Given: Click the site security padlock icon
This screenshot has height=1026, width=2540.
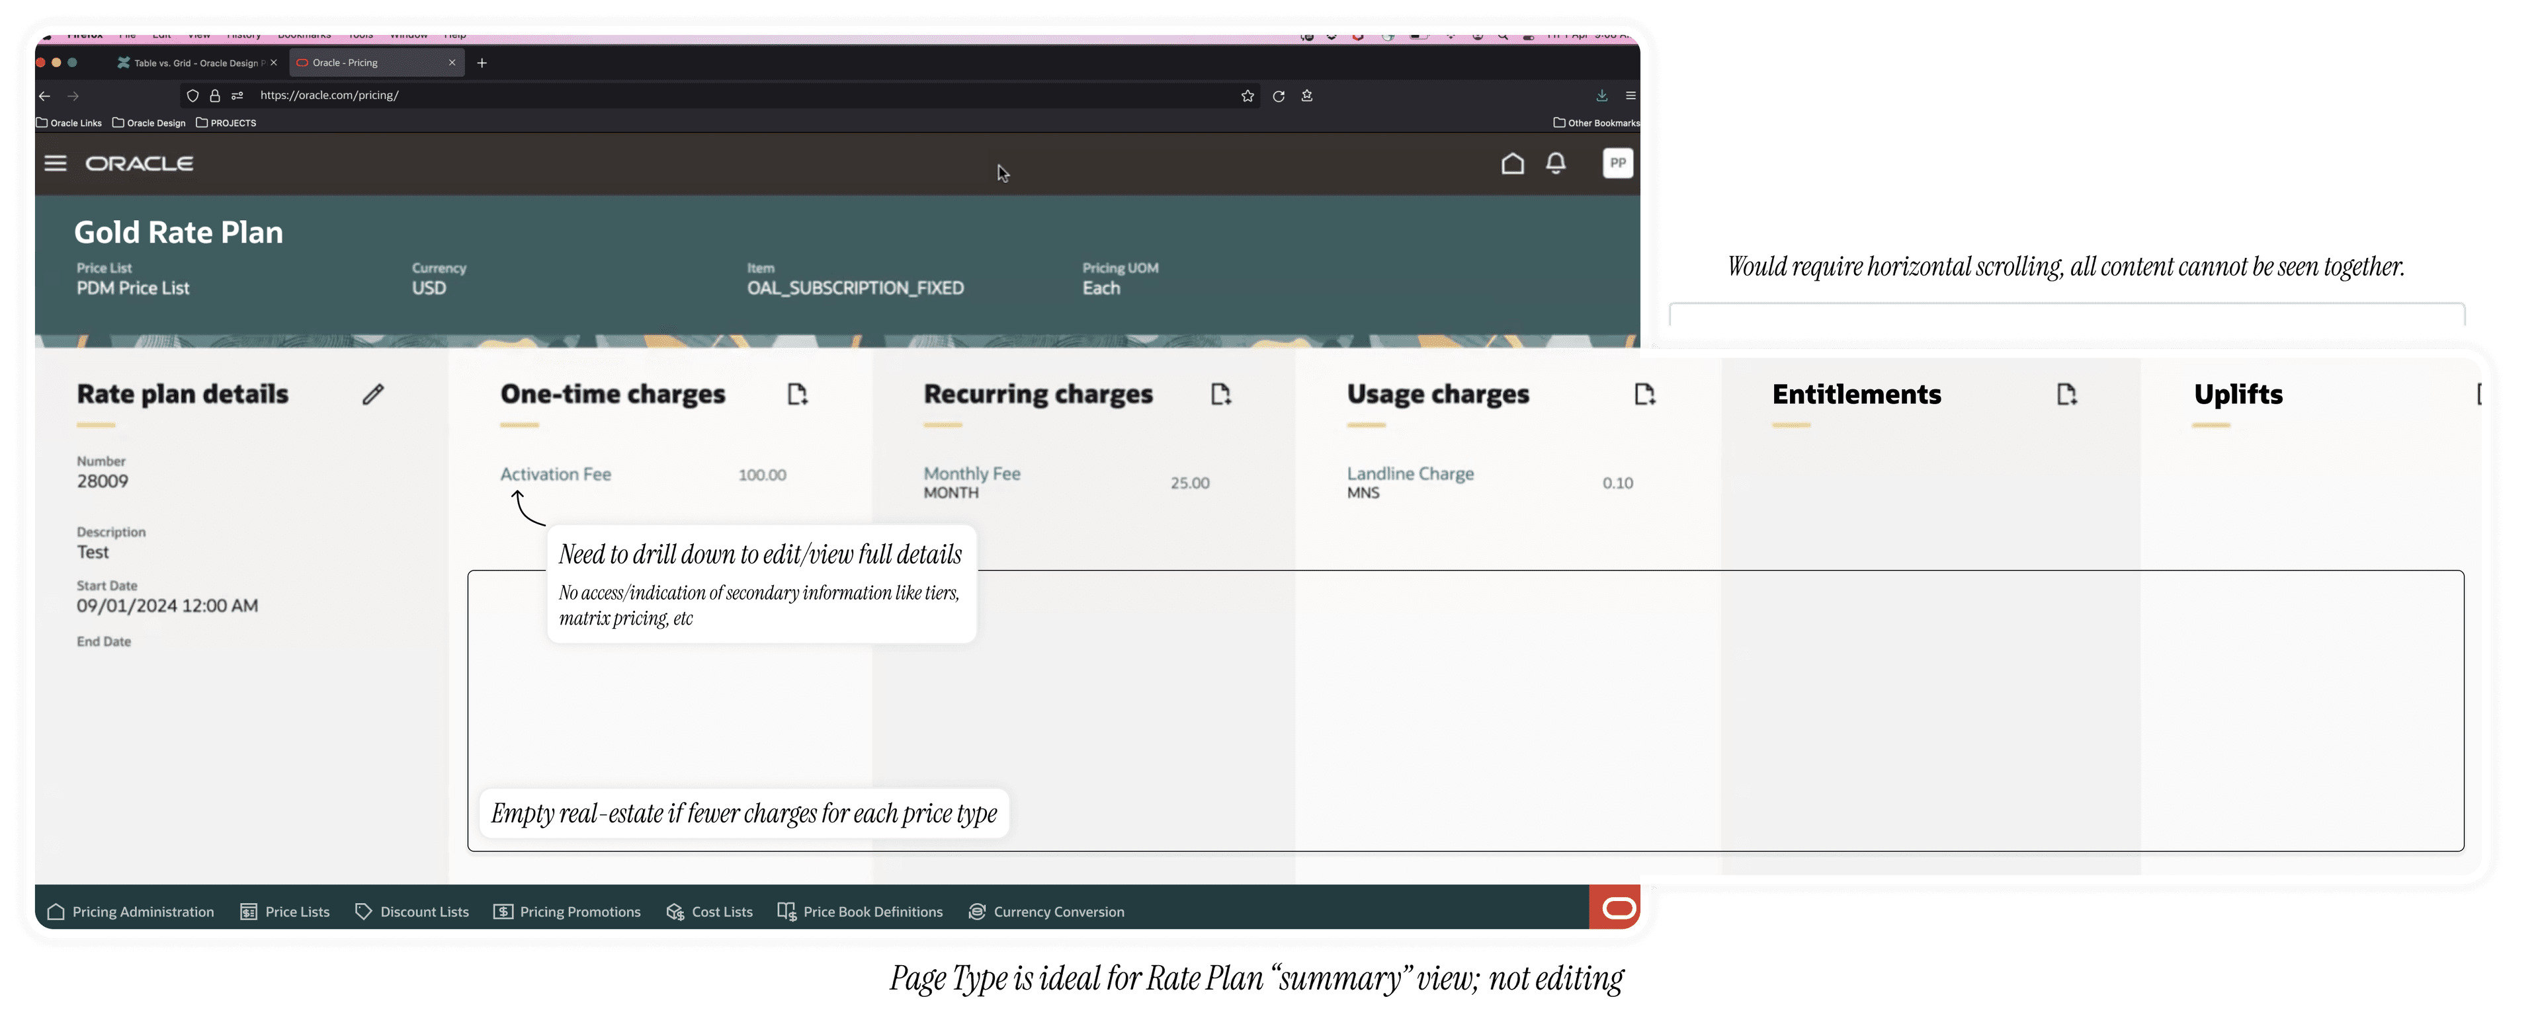Looking at the screenshot, I should pos(215,96).
